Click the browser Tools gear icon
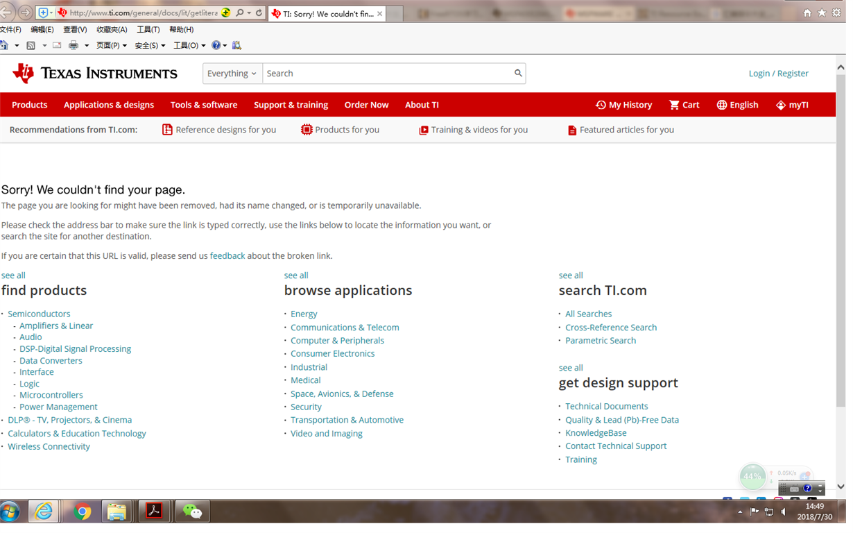Viewport: 853px width, 533px height. tap(836, 12)
